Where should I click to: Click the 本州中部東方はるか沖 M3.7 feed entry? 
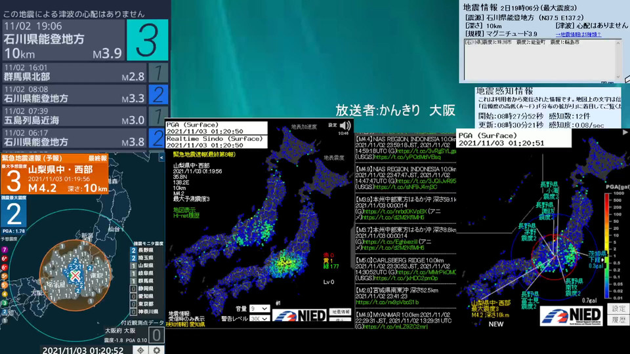click(x=406, y=239)
